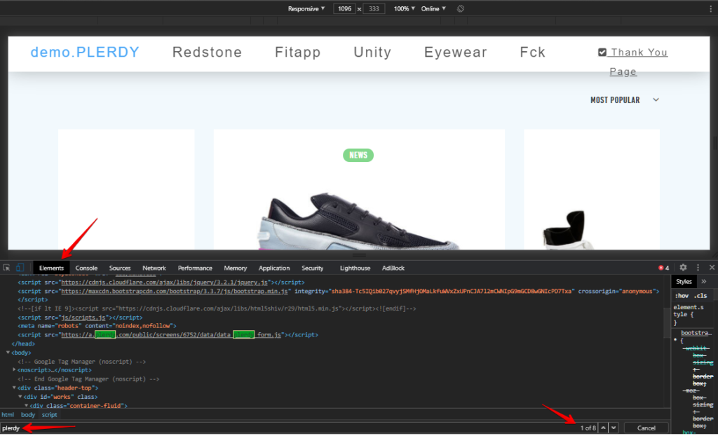Image resolution: width=718 pixels, height=436 pixels.
Task: Toggle the .cls class editor
Action: coord(700,296)
